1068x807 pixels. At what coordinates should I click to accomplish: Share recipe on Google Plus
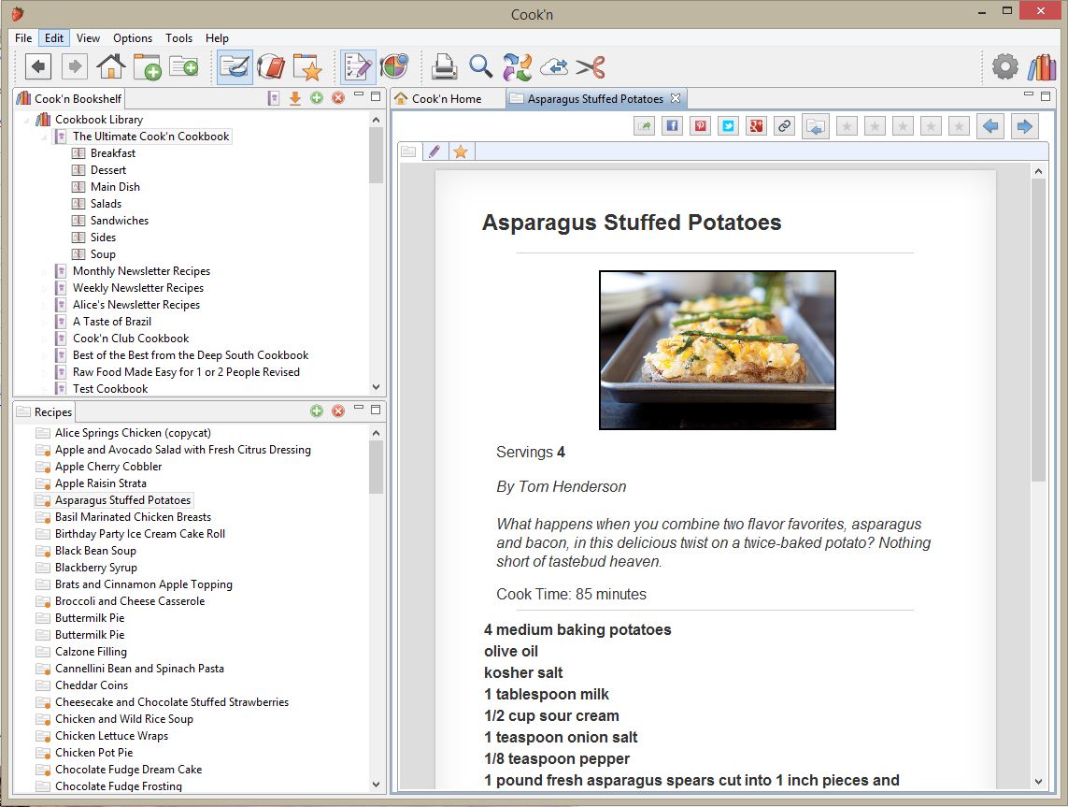coord(756,126)
